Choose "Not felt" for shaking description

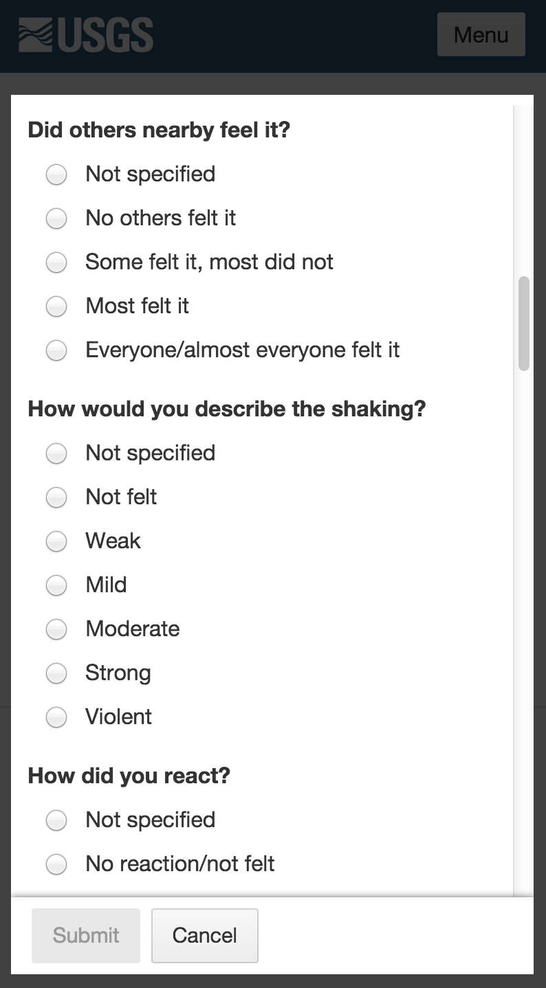(56, 497)
